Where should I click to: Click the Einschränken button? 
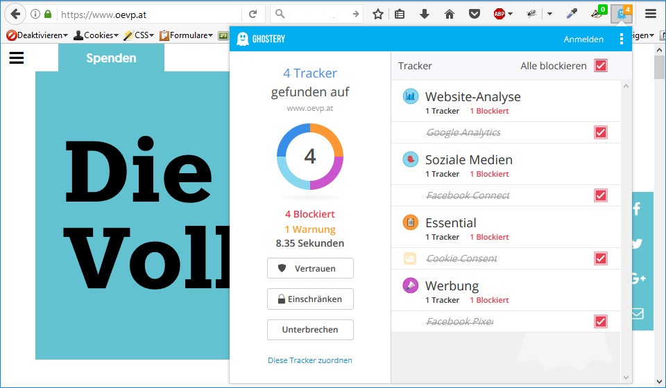click(310, 299)
